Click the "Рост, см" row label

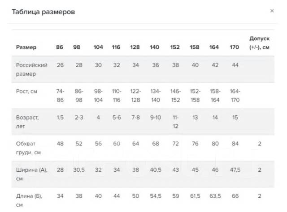click(x=27, y=91)
